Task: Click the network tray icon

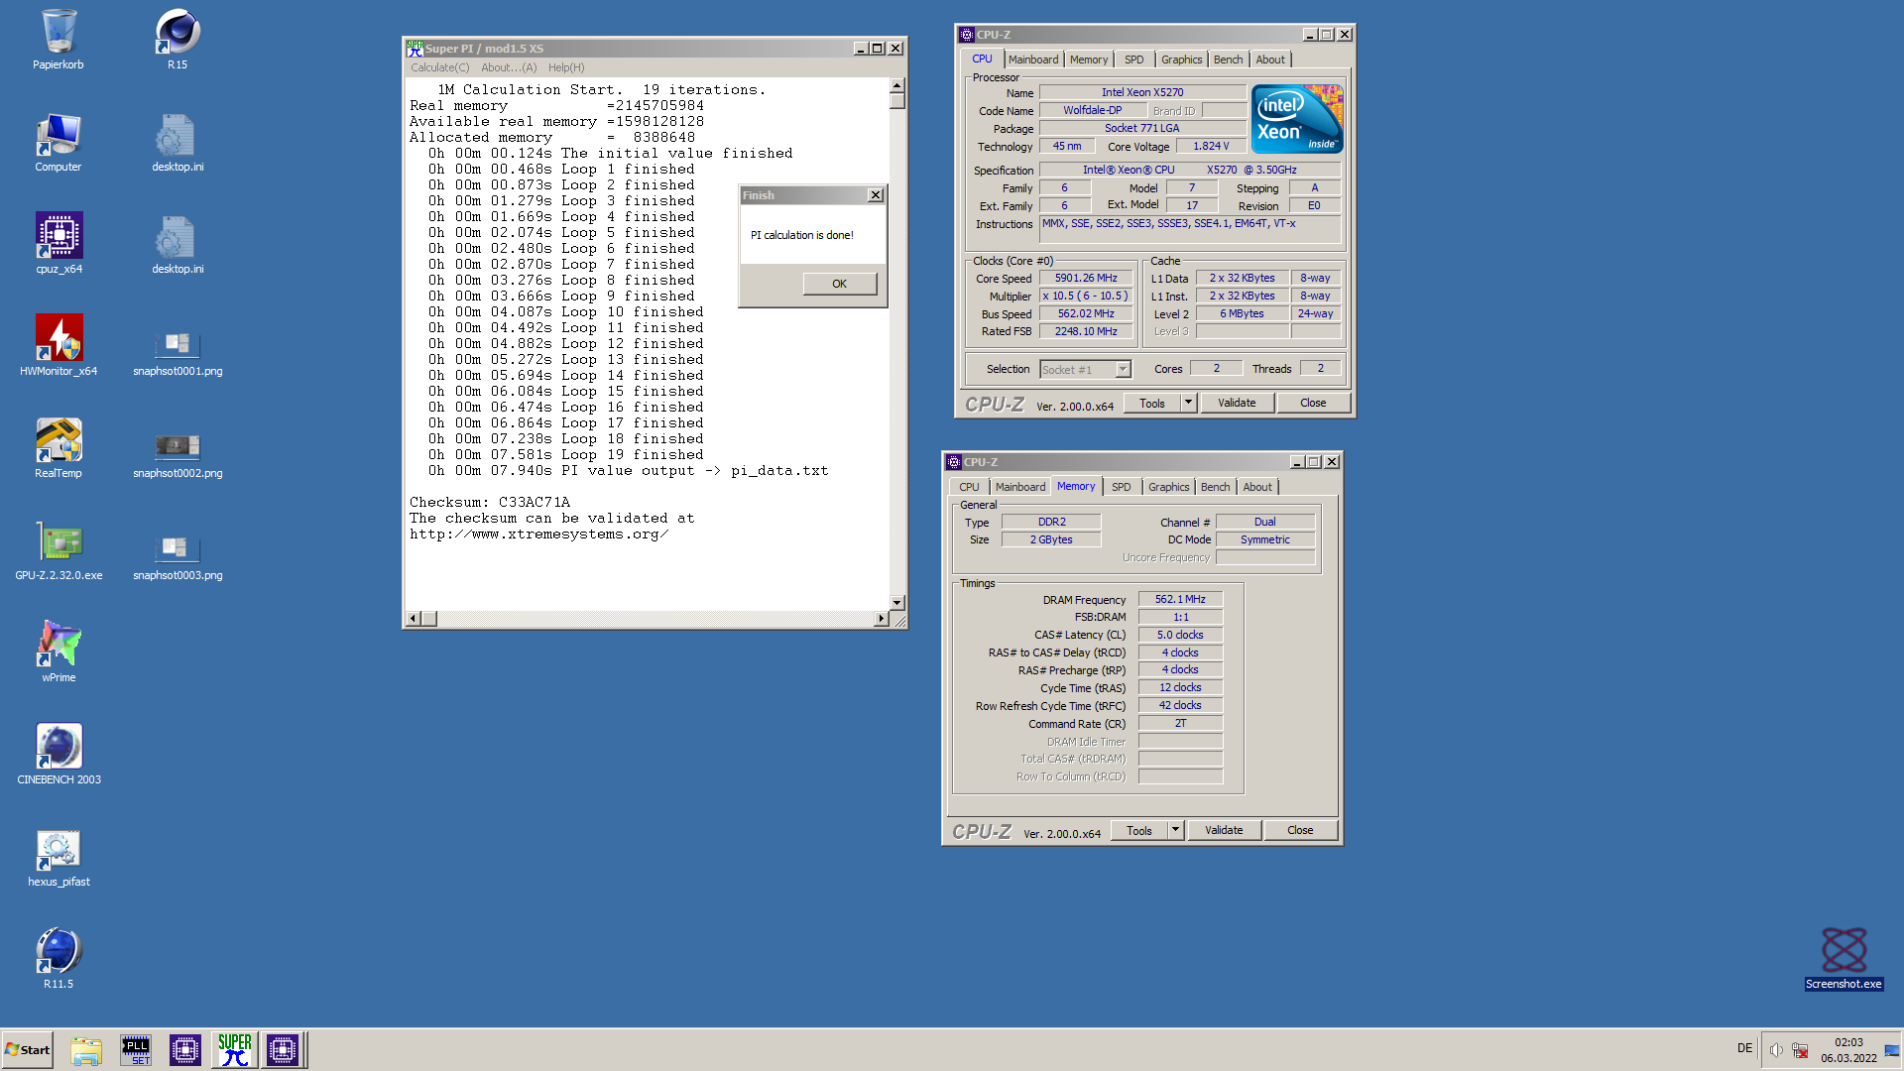Action: [x=1800, y=1050]
